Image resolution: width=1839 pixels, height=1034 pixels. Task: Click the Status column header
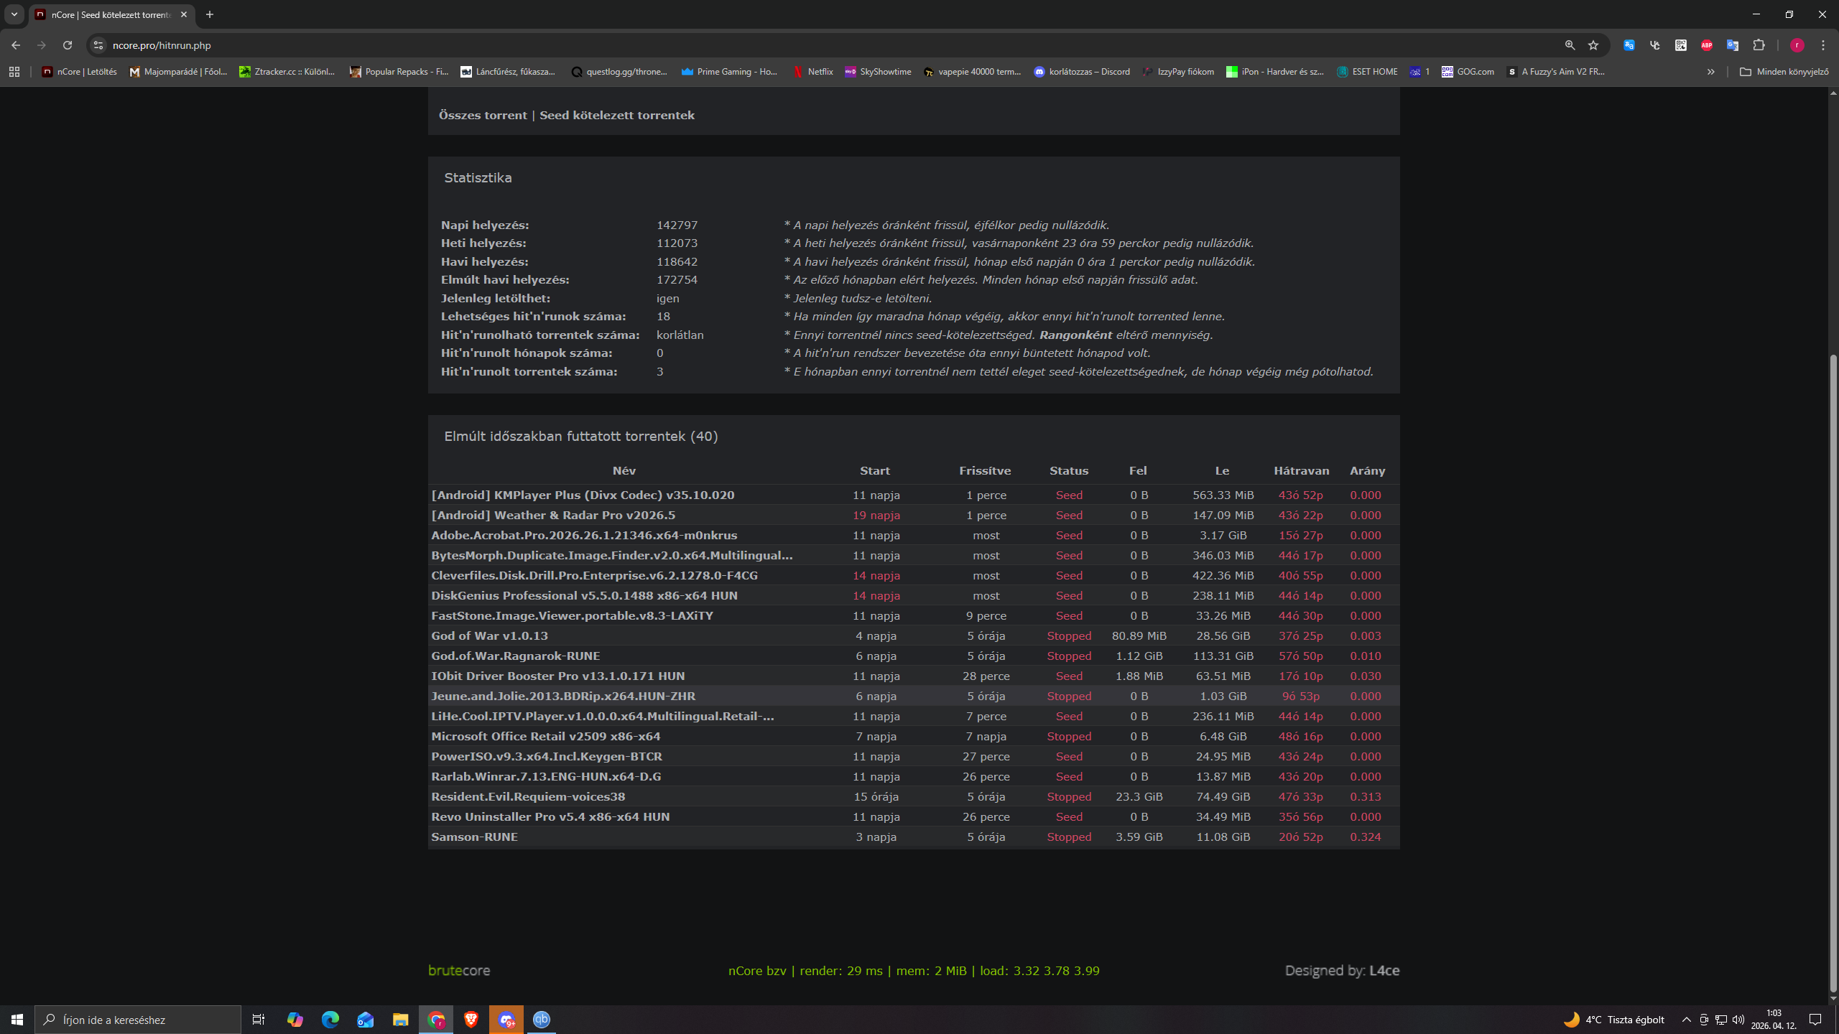[x=1069, y=471]
